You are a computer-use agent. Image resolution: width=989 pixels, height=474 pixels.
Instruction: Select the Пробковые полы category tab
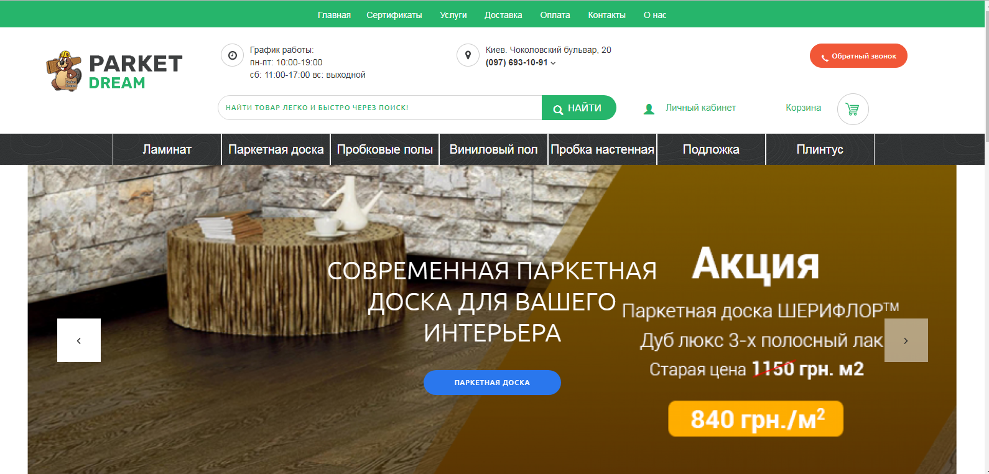[385, 149]
